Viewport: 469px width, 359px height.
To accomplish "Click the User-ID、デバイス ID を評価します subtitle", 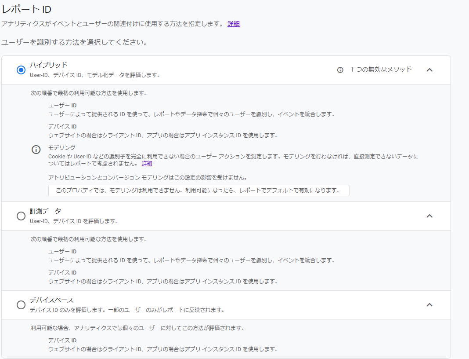I will [74, 221].
